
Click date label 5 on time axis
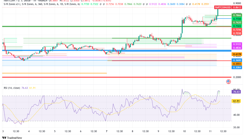pyautogui.click(x=55, y=131)
